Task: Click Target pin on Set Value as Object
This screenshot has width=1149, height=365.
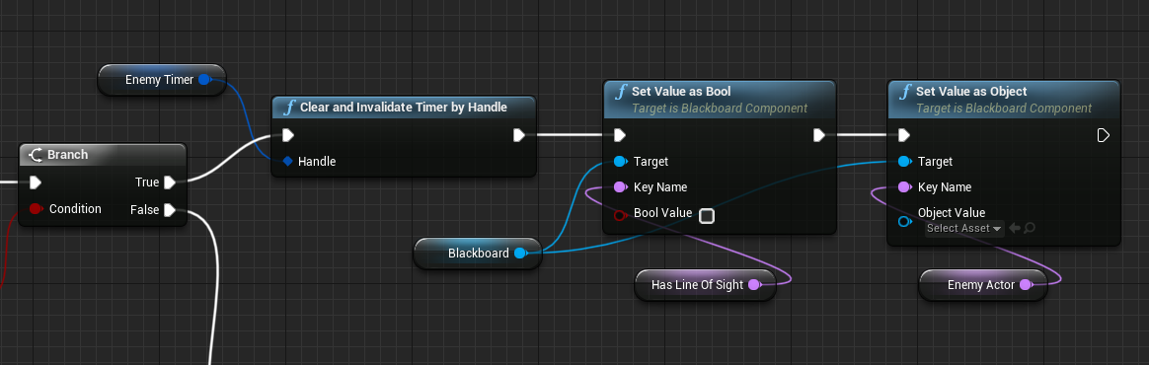Action: [x=904, y=161]
